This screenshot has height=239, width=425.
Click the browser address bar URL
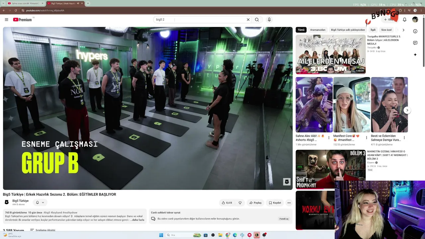[45, 10]
